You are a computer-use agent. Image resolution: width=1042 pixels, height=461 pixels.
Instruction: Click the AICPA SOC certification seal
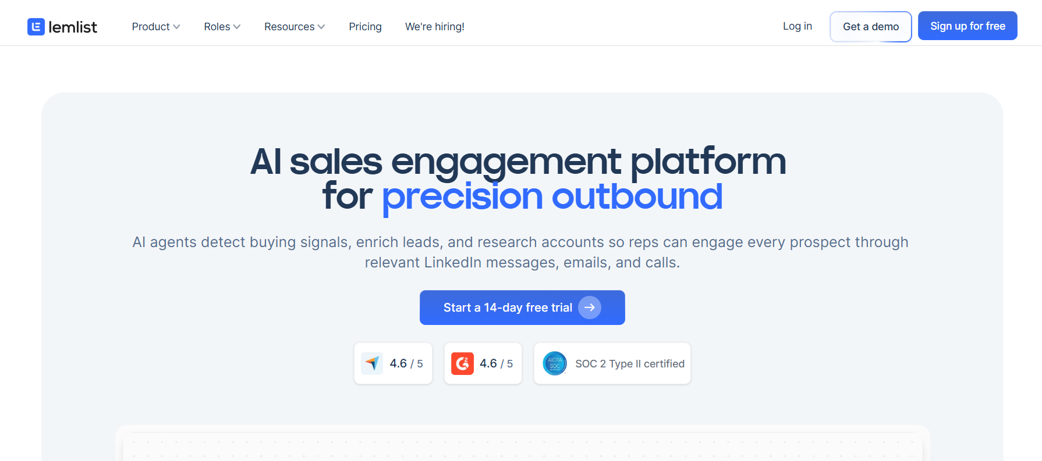tap(554, 363)
